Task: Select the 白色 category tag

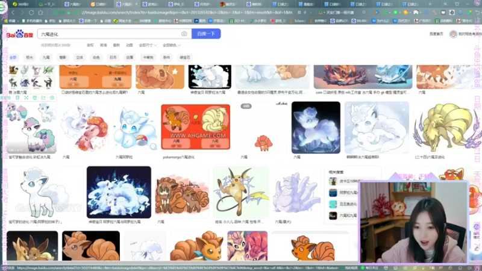Action: [96, 57]
